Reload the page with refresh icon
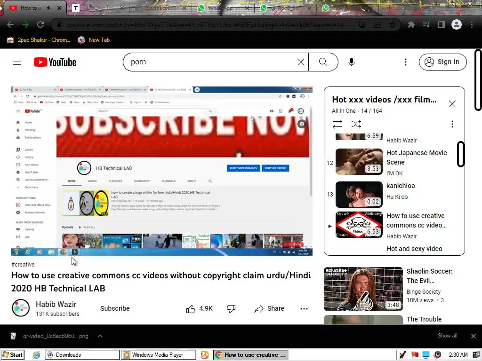The height and width of the screenshot is (361, 482). pyautogui.click(x=40, y=24)
